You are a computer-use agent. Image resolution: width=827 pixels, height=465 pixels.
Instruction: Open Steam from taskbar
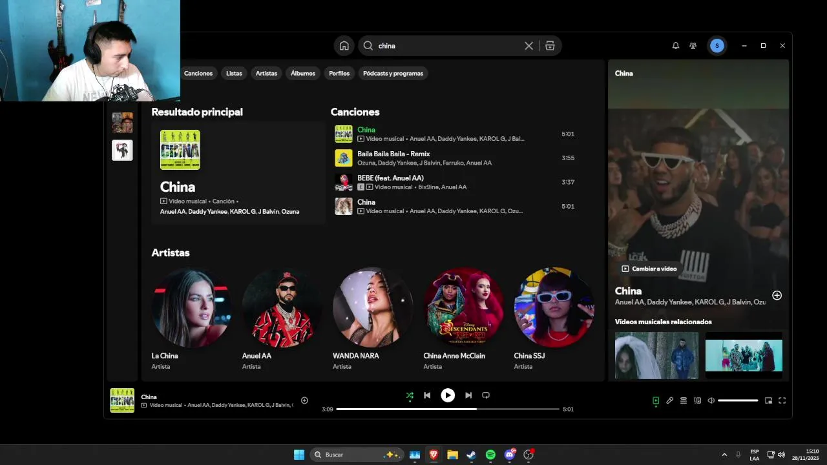click(472, 455)
